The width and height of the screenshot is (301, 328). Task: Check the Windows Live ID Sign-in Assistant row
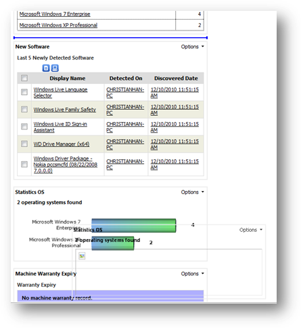pos(24,127)
